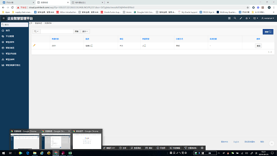The width and height of the screenshot is (277, 156).
Task: Bookmark this page with address bar star
Action: coord(248,7)
